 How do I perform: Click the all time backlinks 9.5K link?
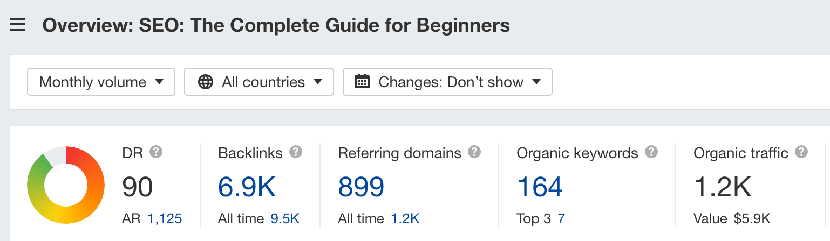pos(284,219)
